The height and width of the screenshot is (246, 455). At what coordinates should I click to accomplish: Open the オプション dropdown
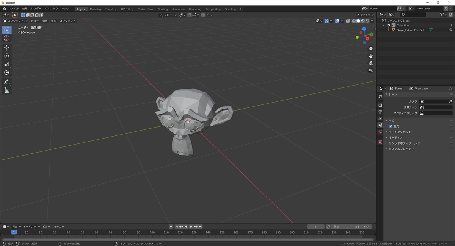[366, 15]
